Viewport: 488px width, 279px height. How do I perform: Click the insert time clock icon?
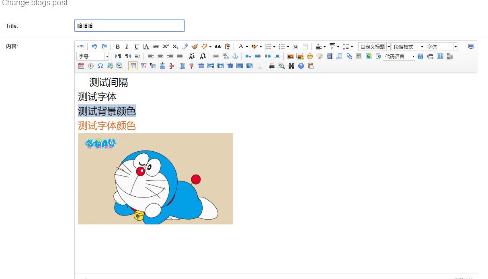(x=91, y=66)
